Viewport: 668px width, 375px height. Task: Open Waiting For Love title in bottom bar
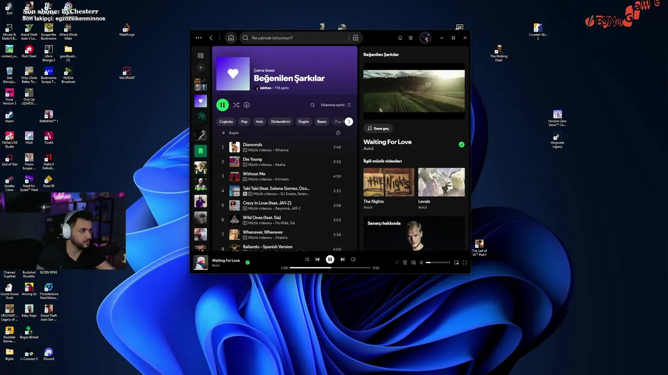[226, 260]
